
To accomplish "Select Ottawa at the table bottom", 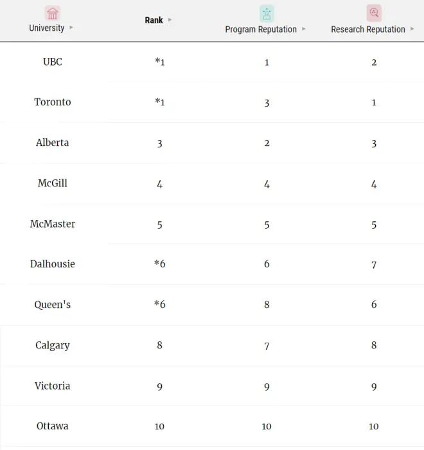I will 53,426.
